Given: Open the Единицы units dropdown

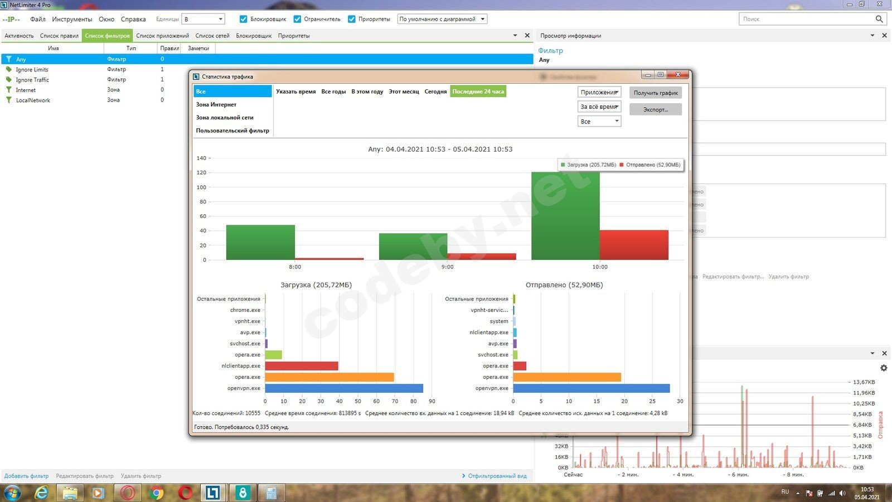Looking at the screenshot, I should click(203, 19).
